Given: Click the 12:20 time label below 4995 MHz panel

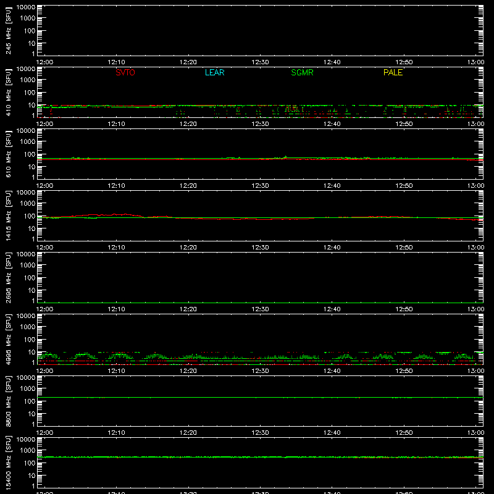Looking at the screenshot, I should point(188,371).
